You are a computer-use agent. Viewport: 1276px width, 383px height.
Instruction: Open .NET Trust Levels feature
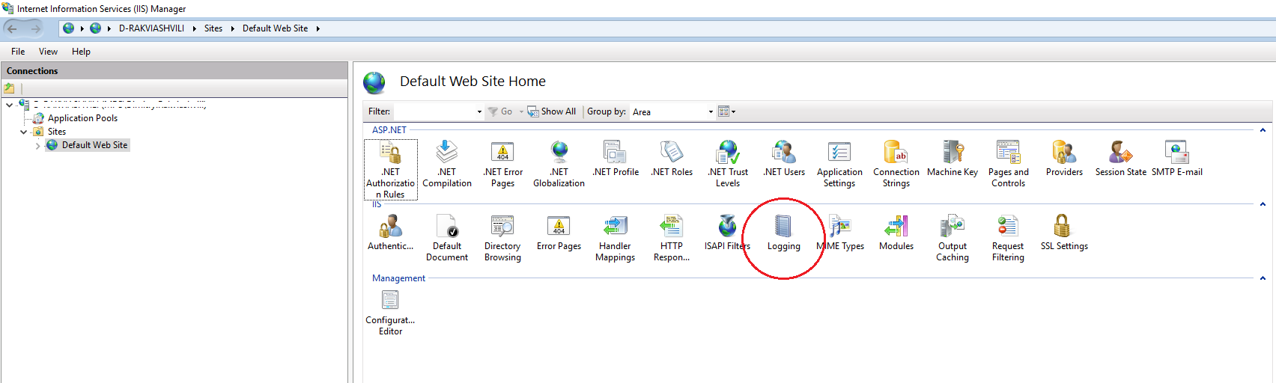coord(728,164)
